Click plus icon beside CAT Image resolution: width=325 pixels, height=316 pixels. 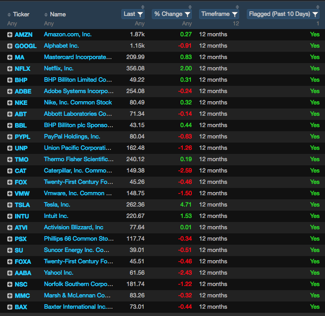click(10, 171)
